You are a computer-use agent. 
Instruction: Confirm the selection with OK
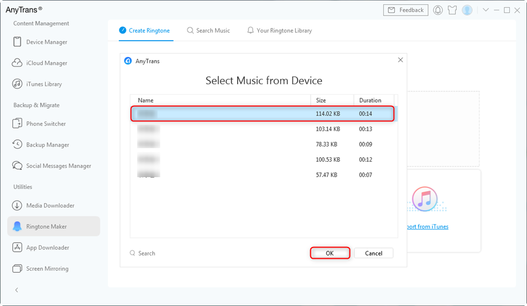tap(330, 253)
